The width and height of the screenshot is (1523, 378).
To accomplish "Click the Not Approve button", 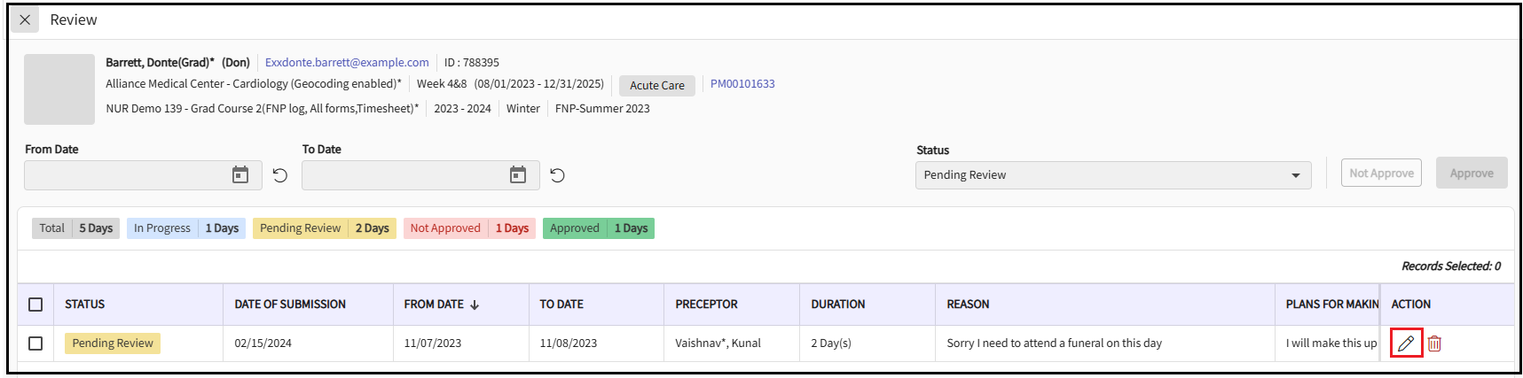I will coord(1381,174).
